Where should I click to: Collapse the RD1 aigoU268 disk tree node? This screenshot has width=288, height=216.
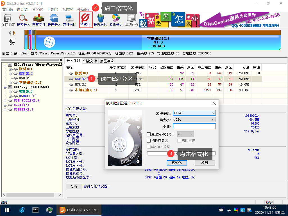(x=5, y=87)
